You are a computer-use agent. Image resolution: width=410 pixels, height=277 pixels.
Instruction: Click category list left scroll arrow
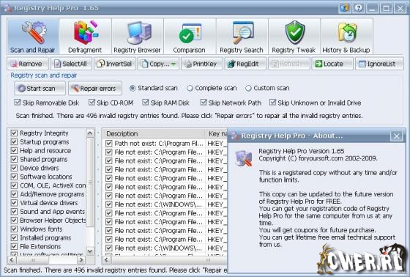12,260
